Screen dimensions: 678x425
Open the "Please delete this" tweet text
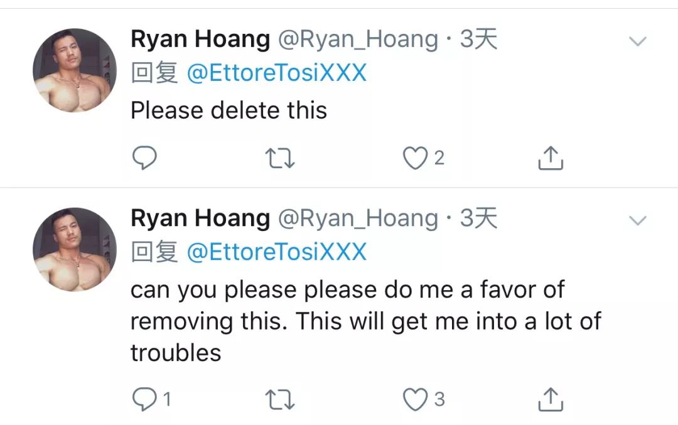point(229,110)
